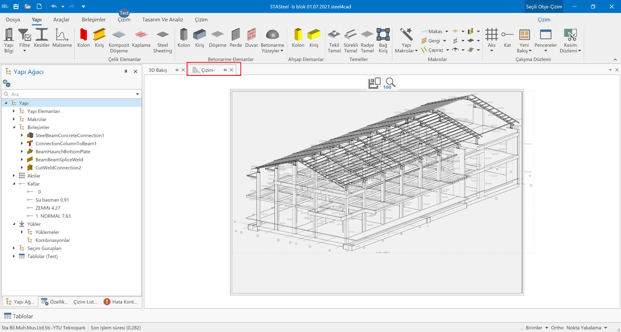This screenshot has height=332, width=621.
Task: Open the Hata Kont... panel tab
Action: (x=121, y=302)
